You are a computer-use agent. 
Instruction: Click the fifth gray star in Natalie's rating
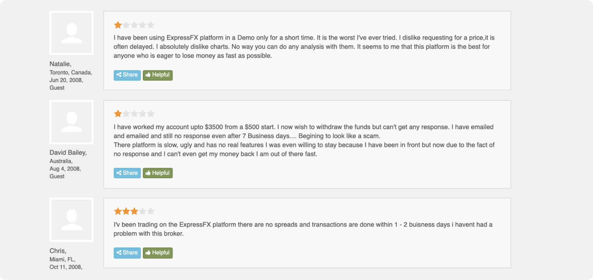[151, 25]
